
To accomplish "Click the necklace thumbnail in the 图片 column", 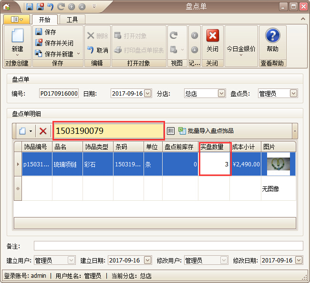I will point(278,163).
